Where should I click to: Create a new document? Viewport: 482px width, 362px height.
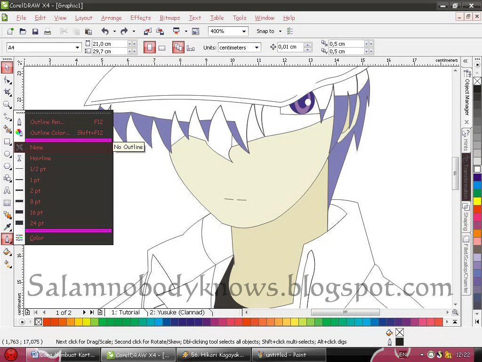click(x=10, y=31)
